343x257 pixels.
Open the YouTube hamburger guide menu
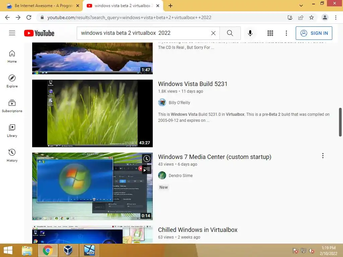pos(12,33)
